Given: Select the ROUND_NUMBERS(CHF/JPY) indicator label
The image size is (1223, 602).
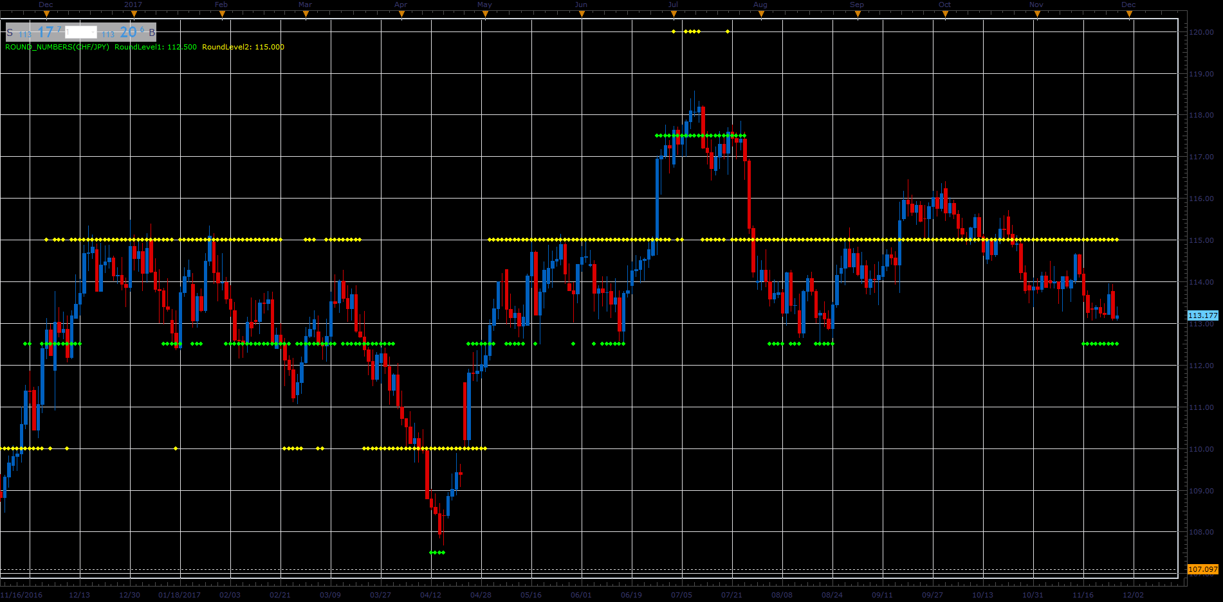Looking at the screenshot, I should point(57,47).
